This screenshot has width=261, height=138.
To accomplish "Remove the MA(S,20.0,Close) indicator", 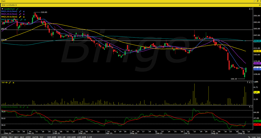I will coord(24,14).
